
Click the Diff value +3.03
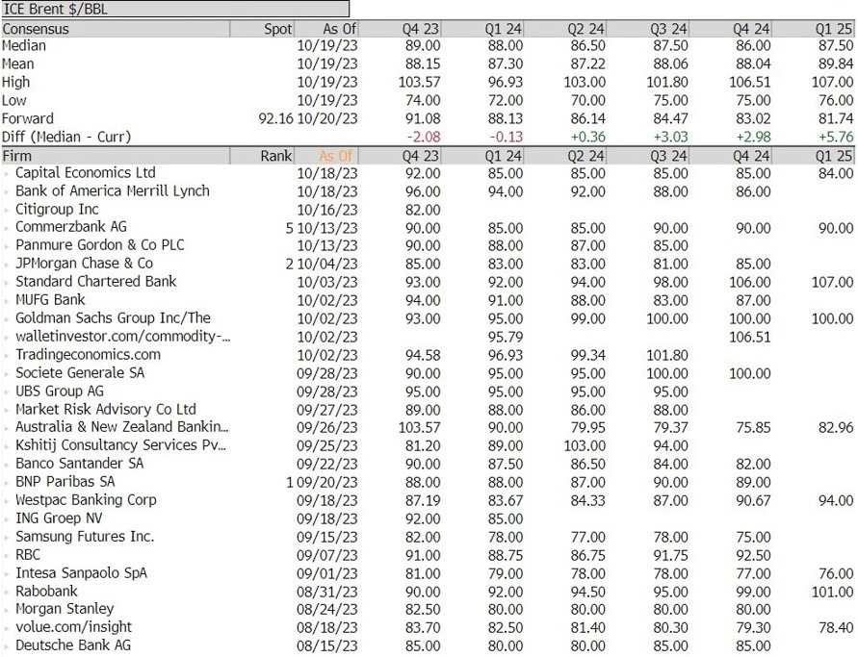[670, 137]
